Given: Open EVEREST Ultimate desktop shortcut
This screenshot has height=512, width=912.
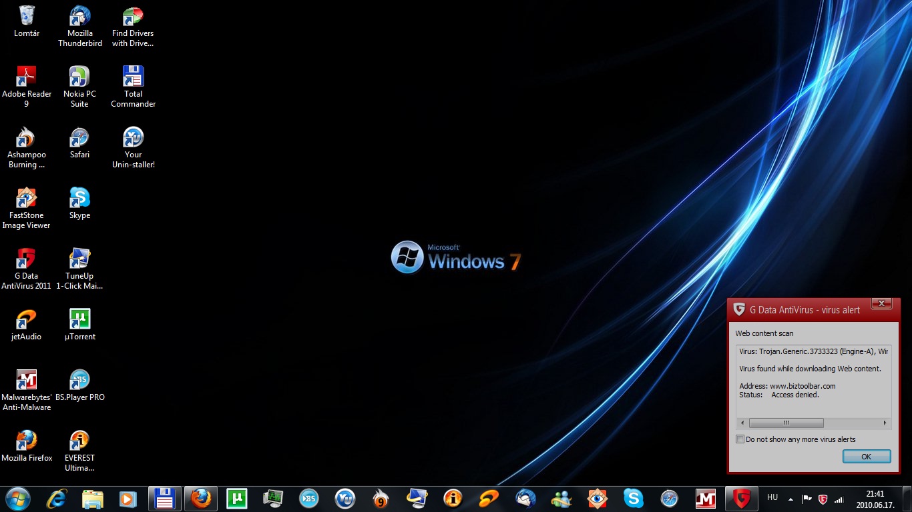Looking at the screenshot, I should point(80,451).
